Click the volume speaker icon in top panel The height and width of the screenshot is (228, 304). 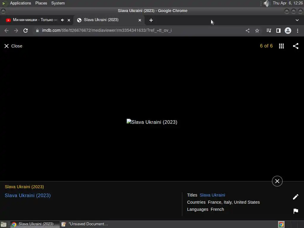[x=267, y=3]
